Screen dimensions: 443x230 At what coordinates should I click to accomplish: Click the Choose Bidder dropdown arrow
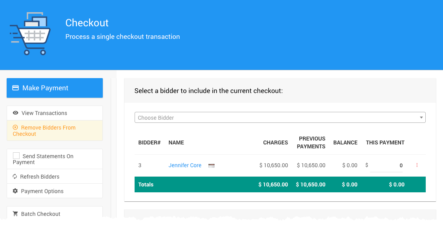421,118
